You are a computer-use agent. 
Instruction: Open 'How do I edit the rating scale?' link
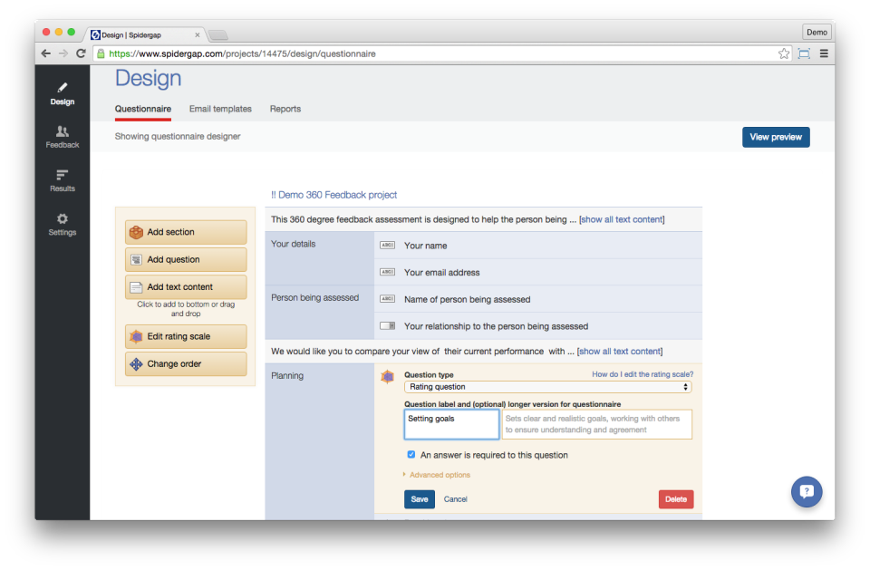643,374
